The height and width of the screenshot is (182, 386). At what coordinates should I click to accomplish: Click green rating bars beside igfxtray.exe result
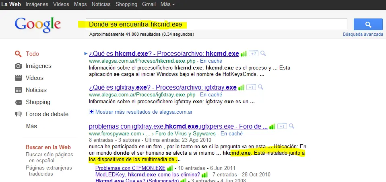pos(241,88)
